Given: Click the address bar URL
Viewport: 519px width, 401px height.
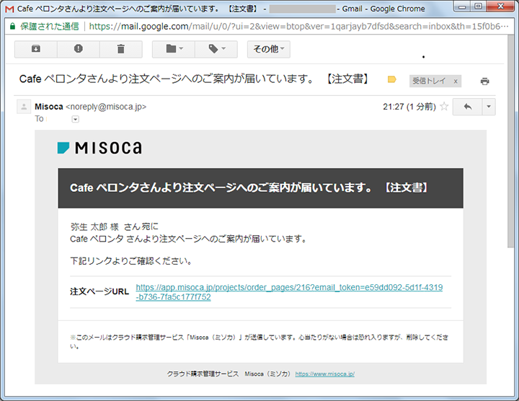Looking at the screenshot, I should tap(298, 27).
